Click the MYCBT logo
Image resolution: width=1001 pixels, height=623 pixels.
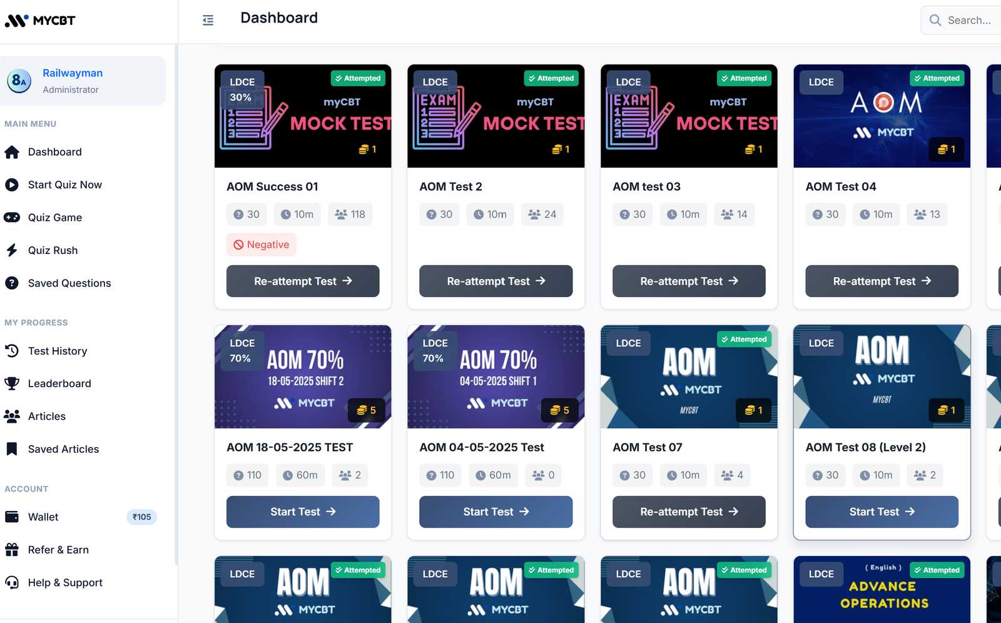[39, 20]
